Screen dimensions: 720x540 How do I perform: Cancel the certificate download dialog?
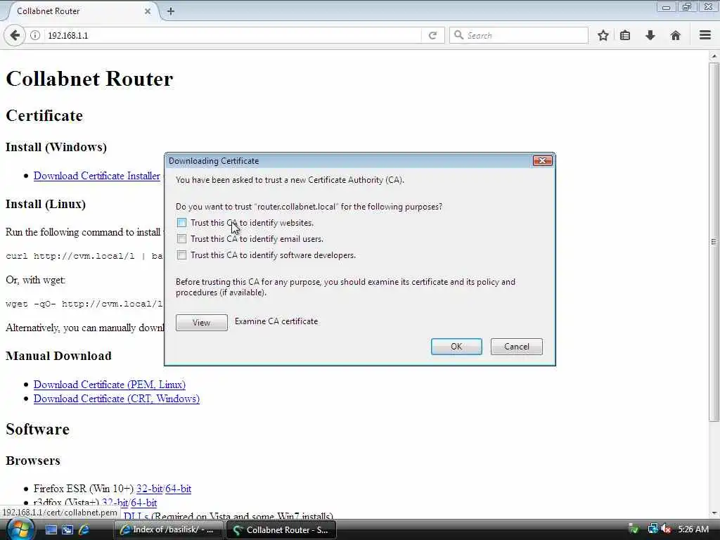pyautogui.click(x=517, y=347)
